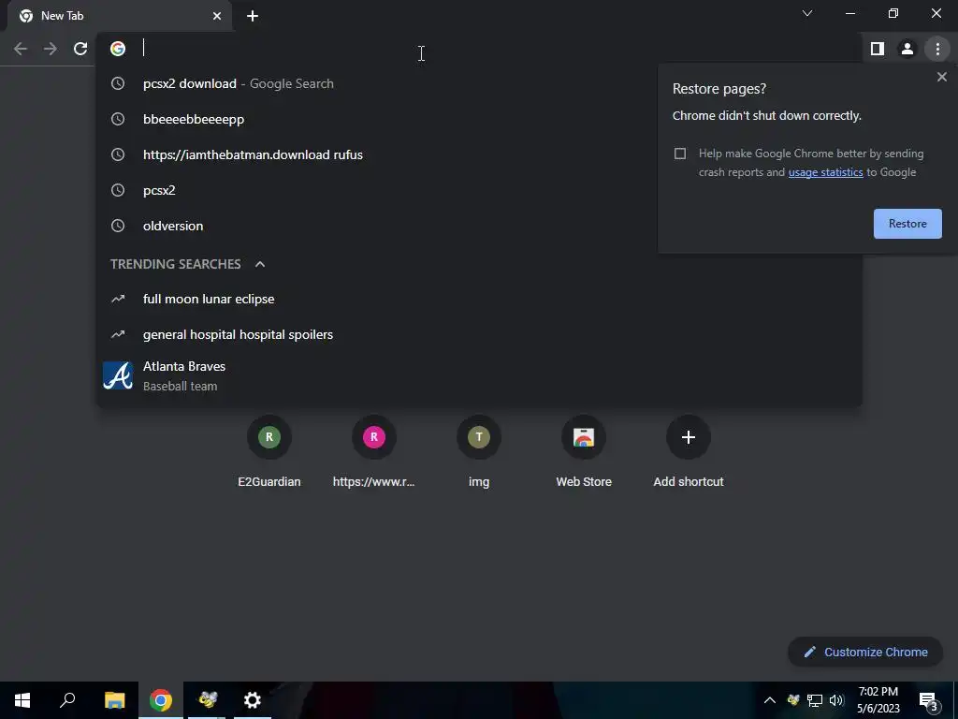Select suggestion pcsx2 download

click(x=479, y=83)
